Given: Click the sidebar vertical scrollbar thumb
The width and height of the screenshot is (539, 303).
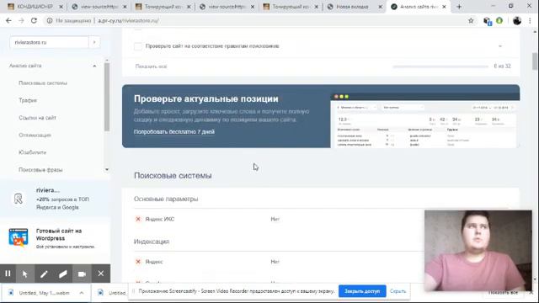Looking at the screenshot, I should pyautogui.click(x=107, y=97).
